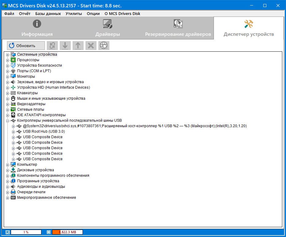Viewport: 286px width, 237px height.
Task: Select the Устройства безопасности row text
Action: coord(39,65)
